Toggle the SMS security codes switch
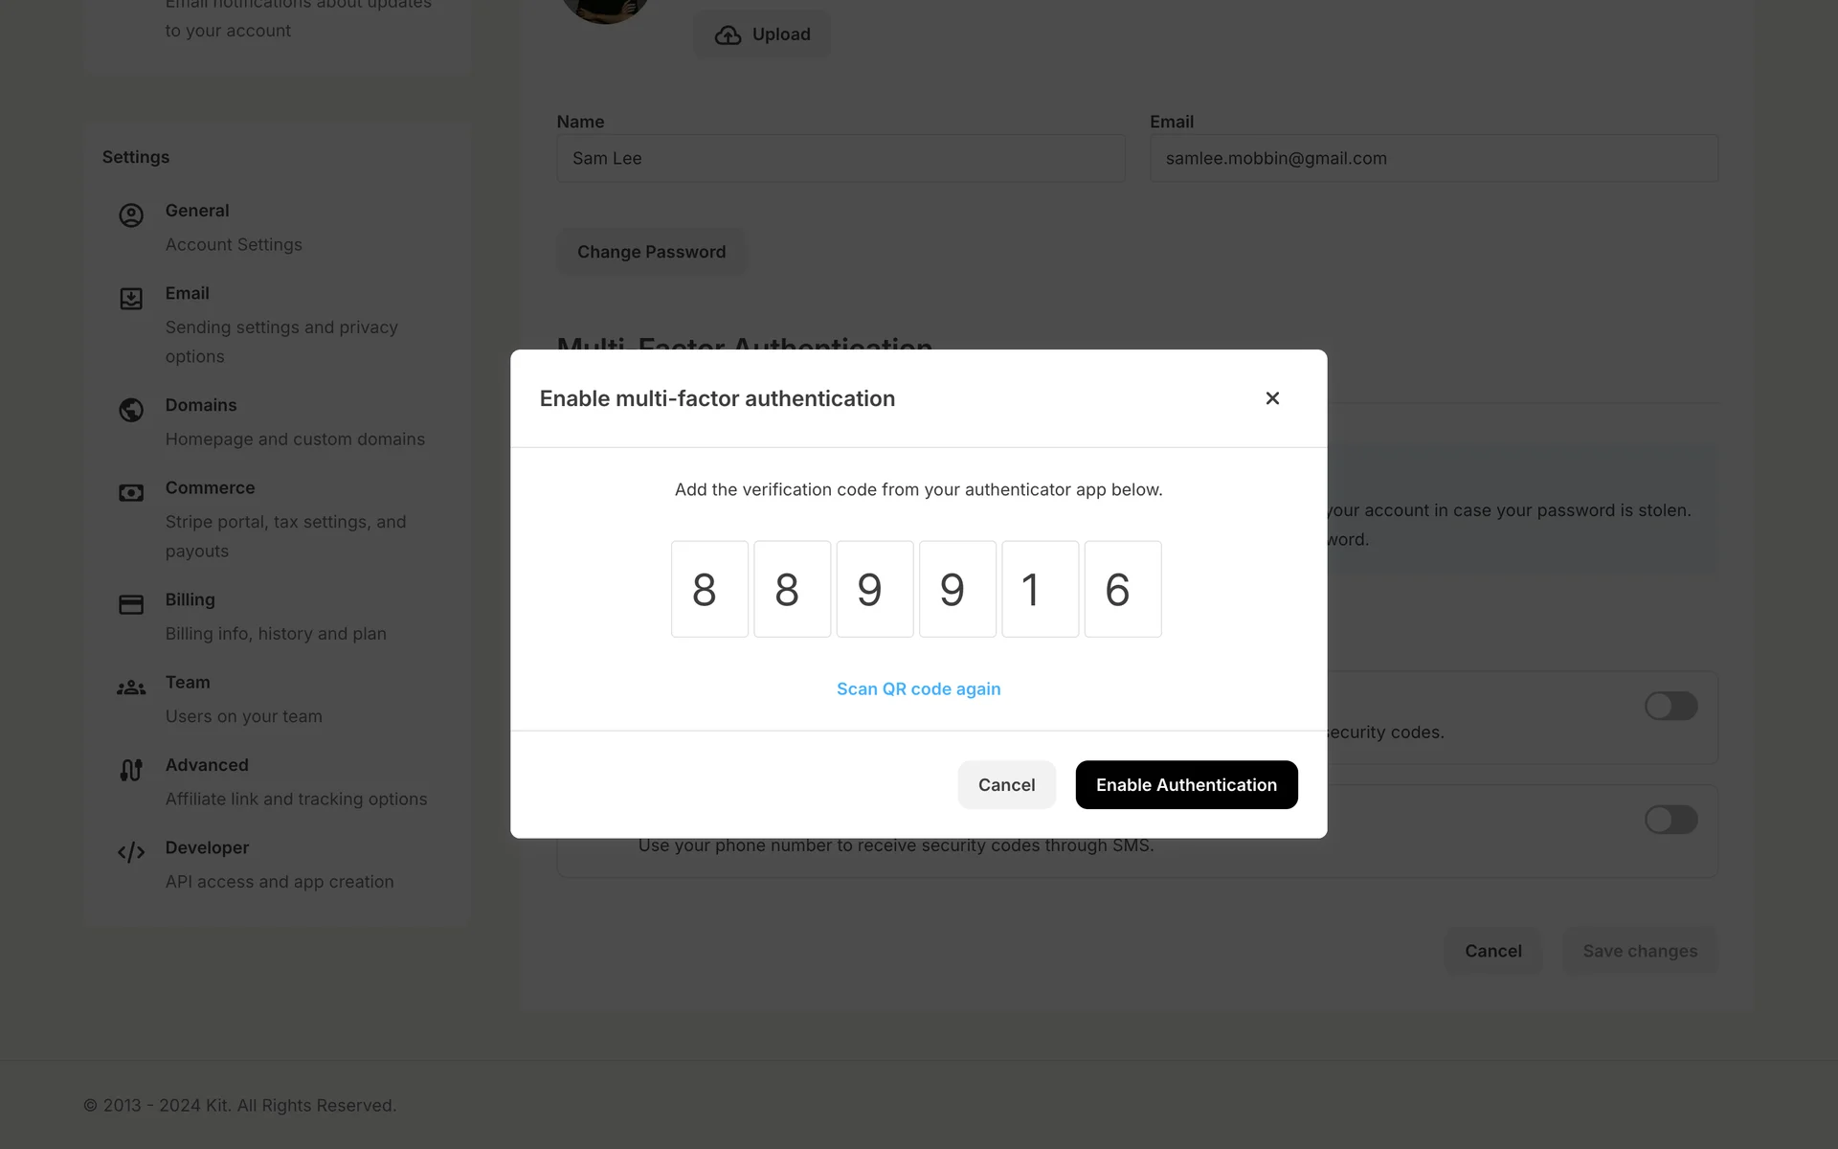Viewport: 1838px width, 1149px height. (x=1670, y=820)
